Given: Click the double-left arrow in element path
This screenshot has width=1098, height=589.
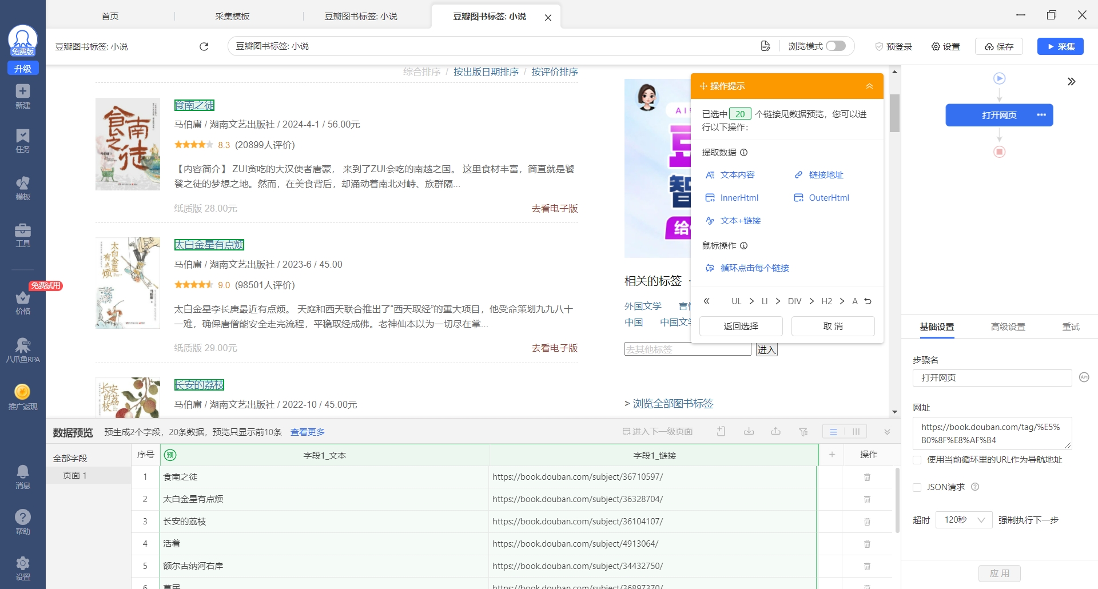Looking at the screenshot, I should pyautogui.click(x=707, y=301).
